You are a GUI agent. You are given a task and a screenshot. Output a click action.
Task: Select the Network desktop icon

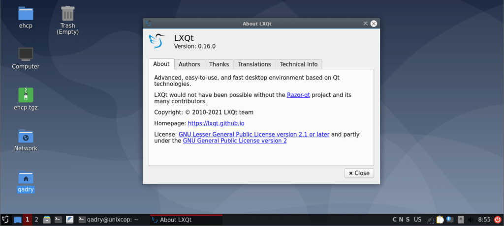(26, 140)
